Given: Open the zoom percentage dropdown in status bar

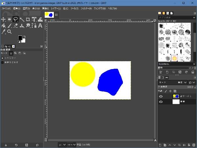Looking at the screenshot, I should (71, 145).
